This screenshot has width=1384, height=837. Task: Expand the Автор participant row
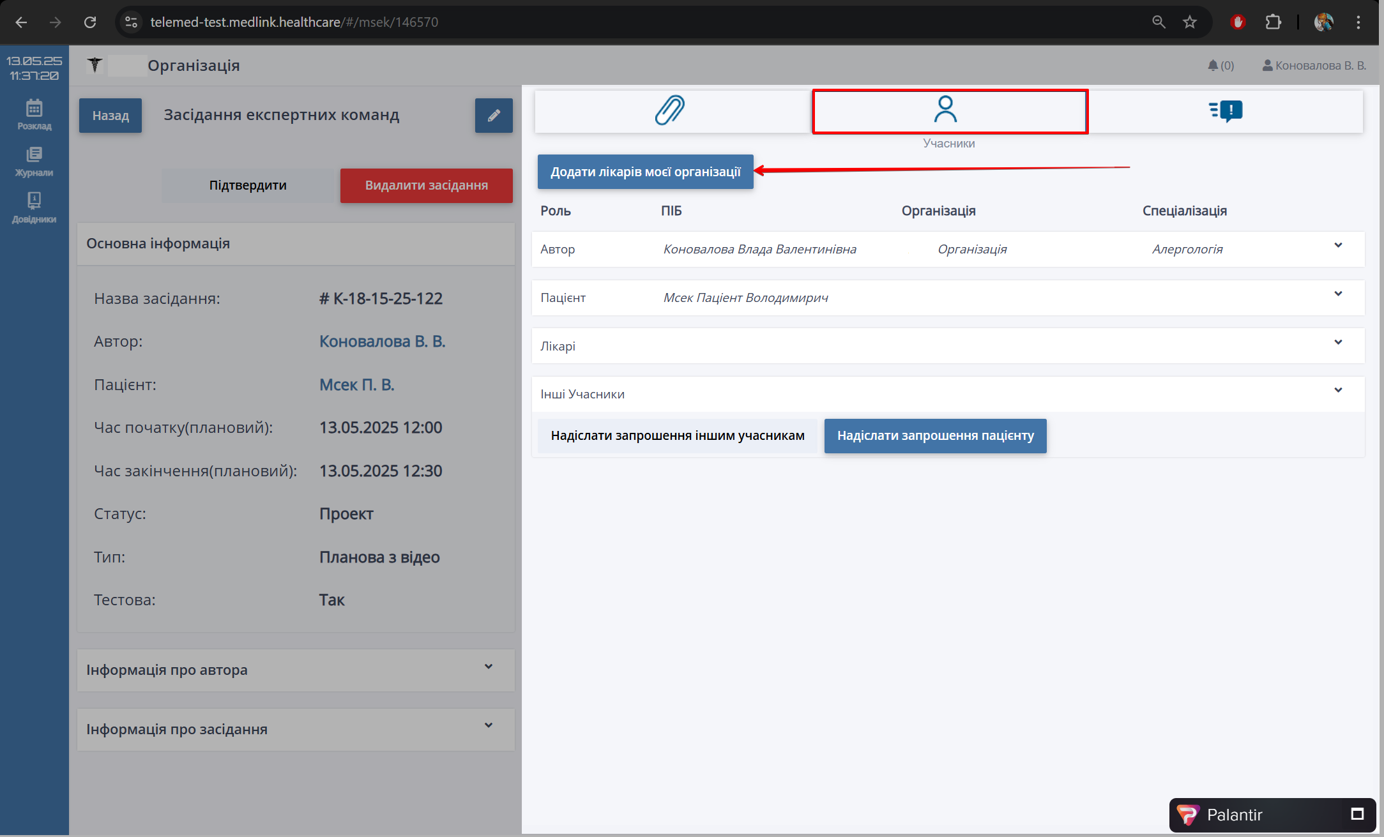click(x=1338, y=246)
